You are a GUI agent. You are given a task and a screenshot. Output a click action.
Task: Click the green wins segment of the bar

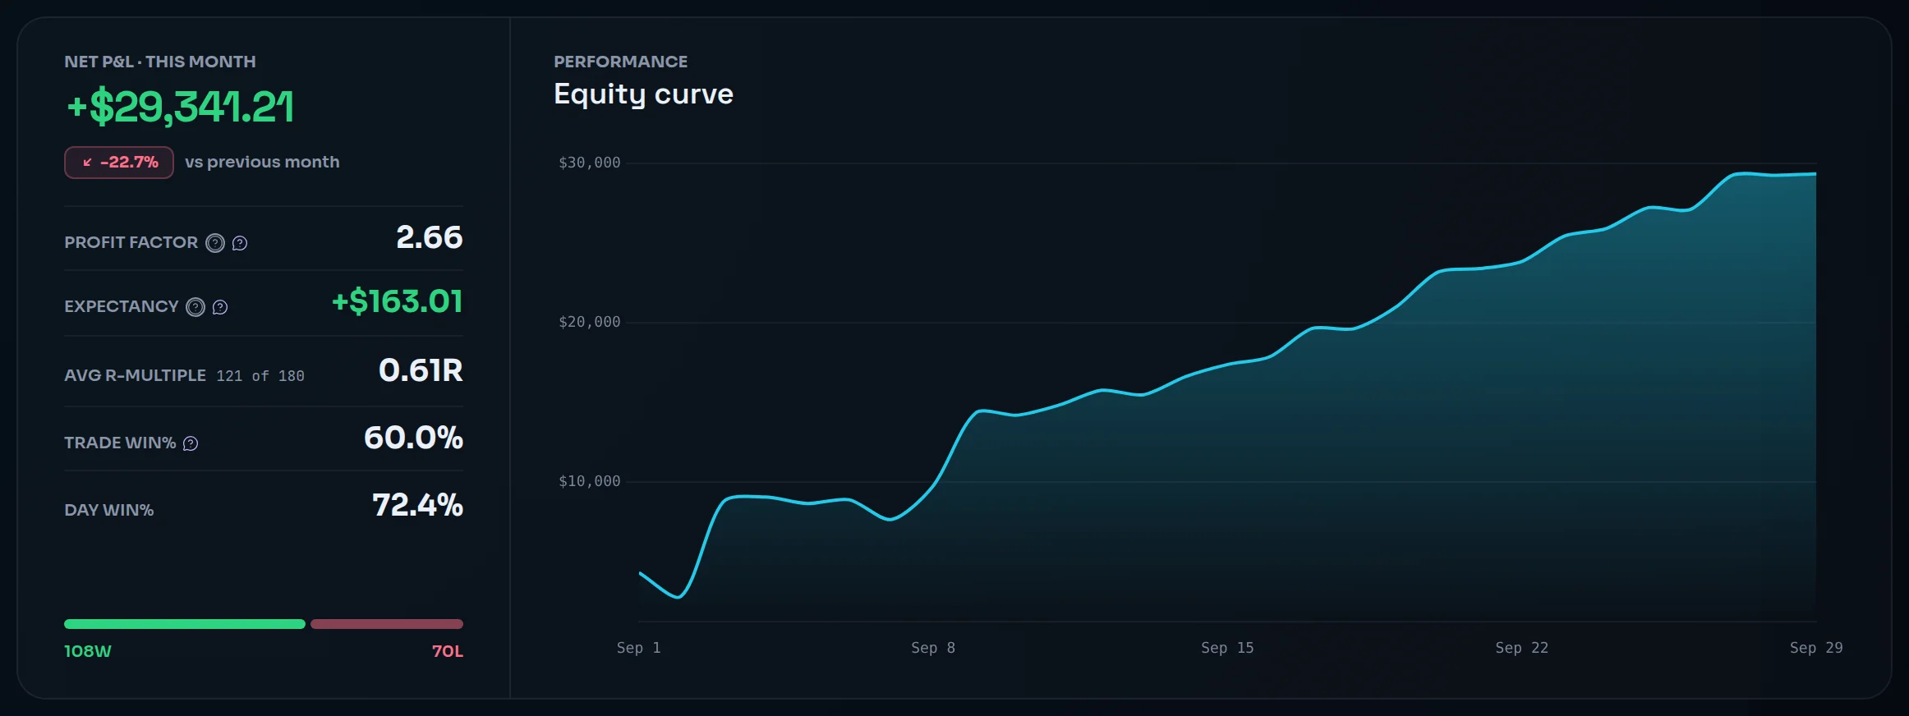185,624
